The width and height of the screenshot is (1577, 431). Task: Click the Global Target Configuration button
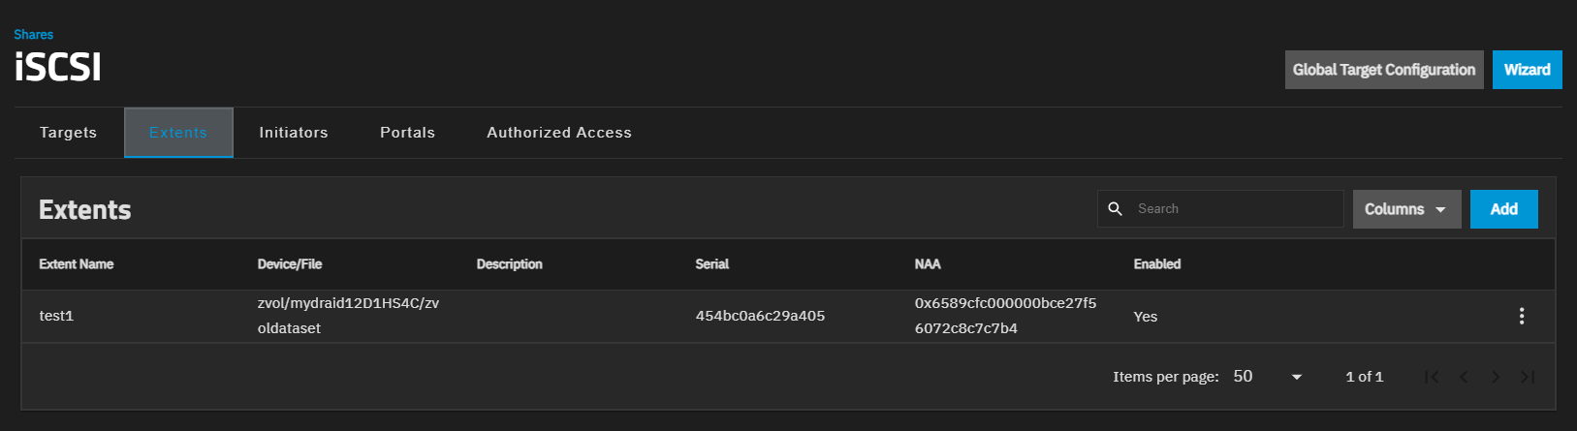(1383, 70)
